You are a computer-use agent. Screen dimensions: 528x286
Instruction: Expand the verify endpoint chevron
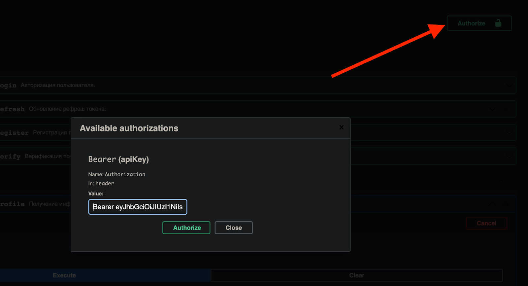tap(509, 157)
